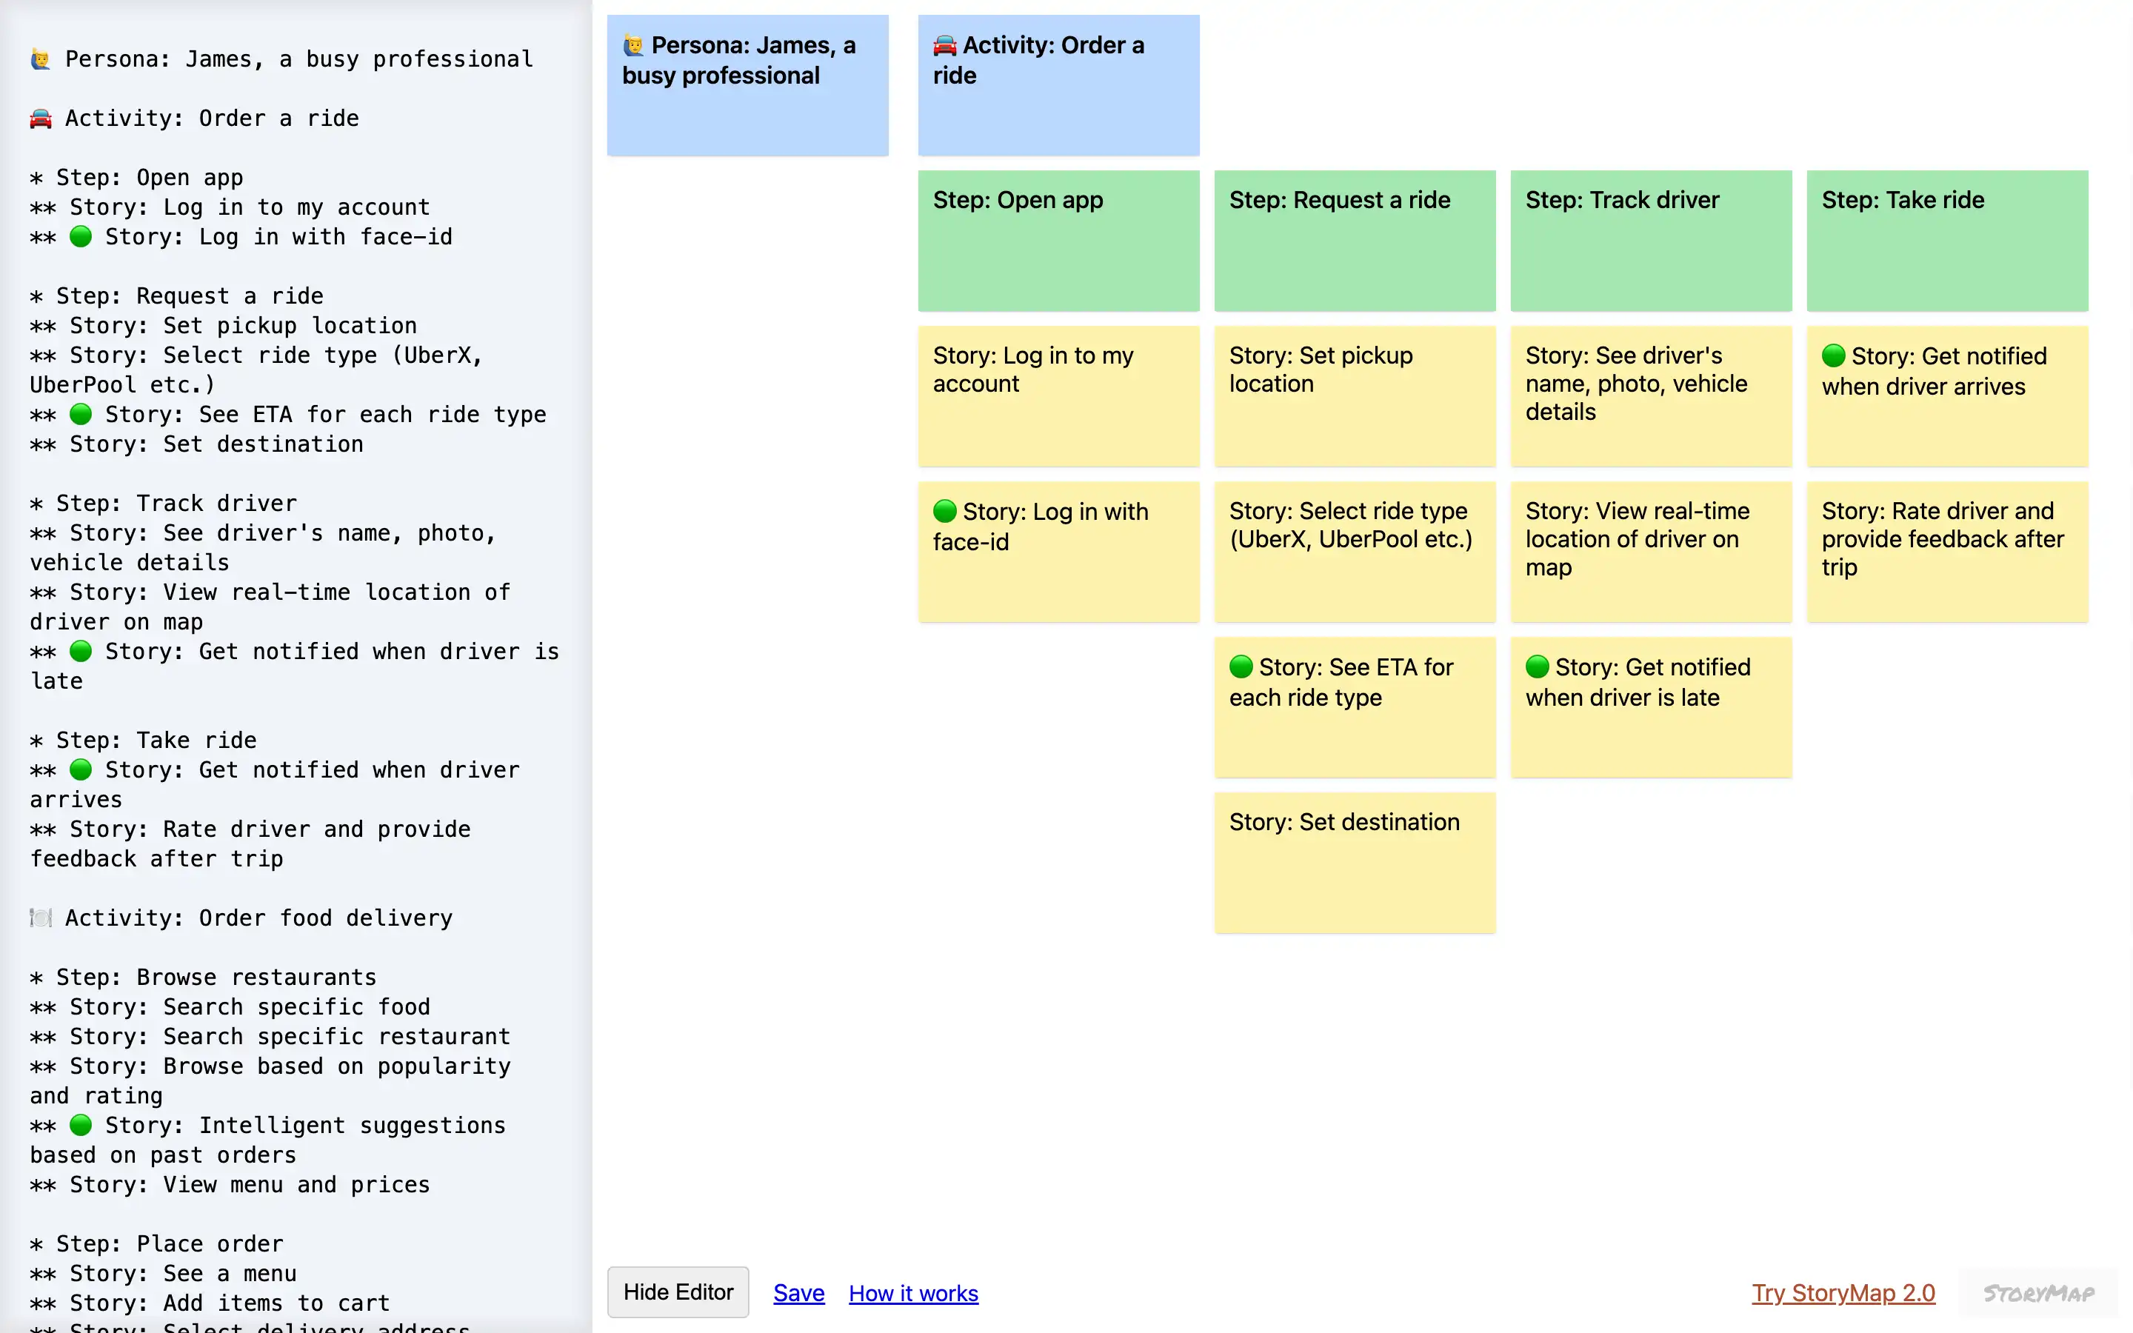
Task: Click the StoryMap logo
Action: point(2037,1292)
